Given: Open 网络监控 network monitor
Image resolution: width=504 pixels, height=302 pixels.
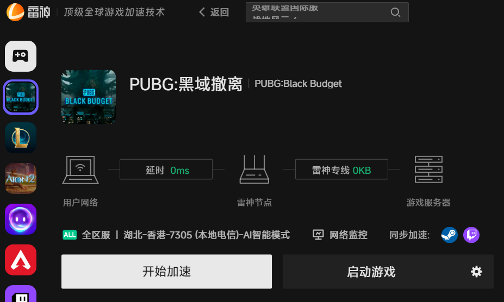Looking at the screenshot, I should [340, 235].
